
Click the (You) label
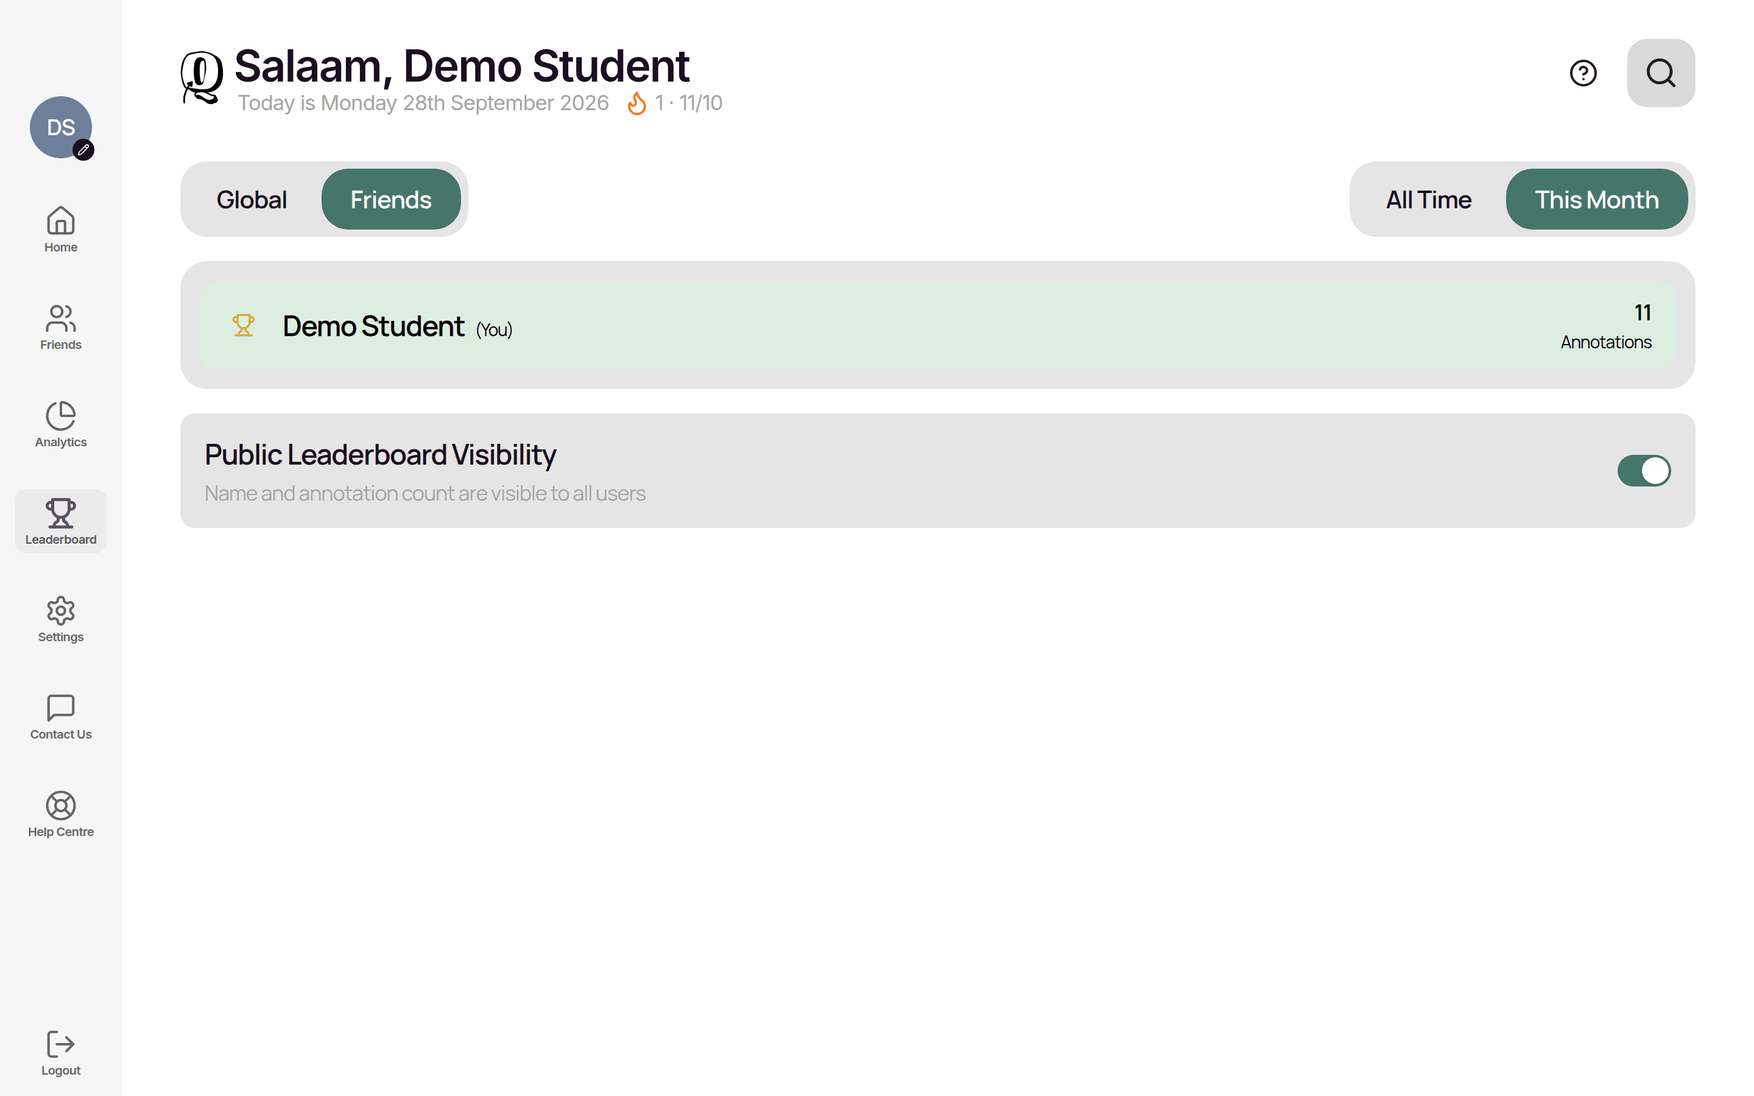point(495,330)
